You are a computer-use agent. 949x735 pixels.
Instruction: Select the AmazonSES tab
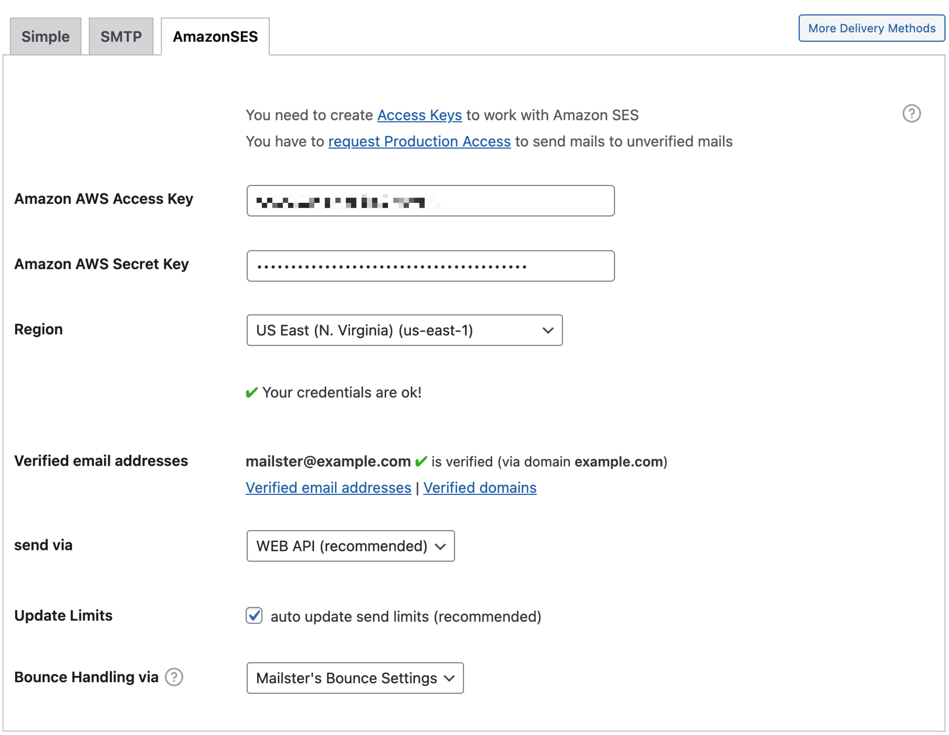215,37
